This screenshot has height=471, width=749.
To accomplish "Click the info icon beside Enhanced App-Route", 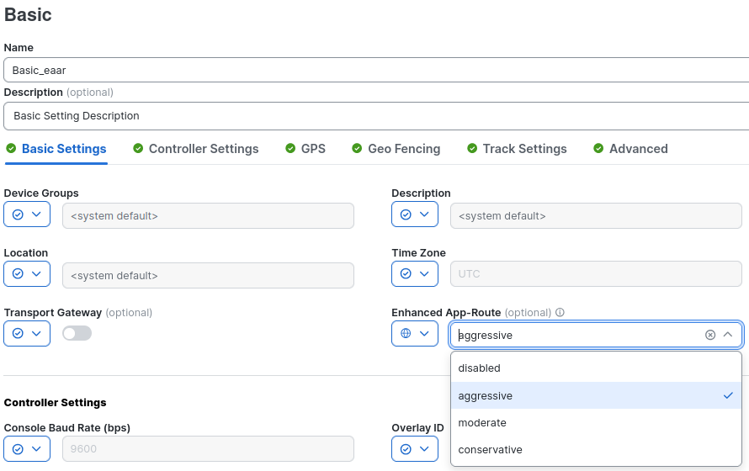I will (x=560, y=313).
